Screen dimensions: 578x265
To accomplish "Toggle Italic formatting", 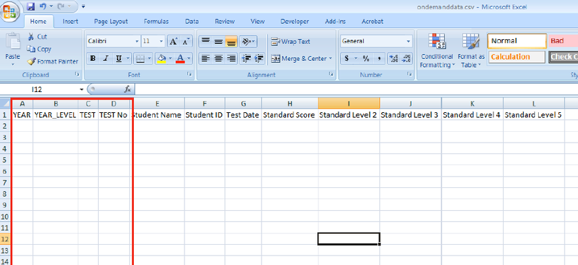I will tap(105, 58).
